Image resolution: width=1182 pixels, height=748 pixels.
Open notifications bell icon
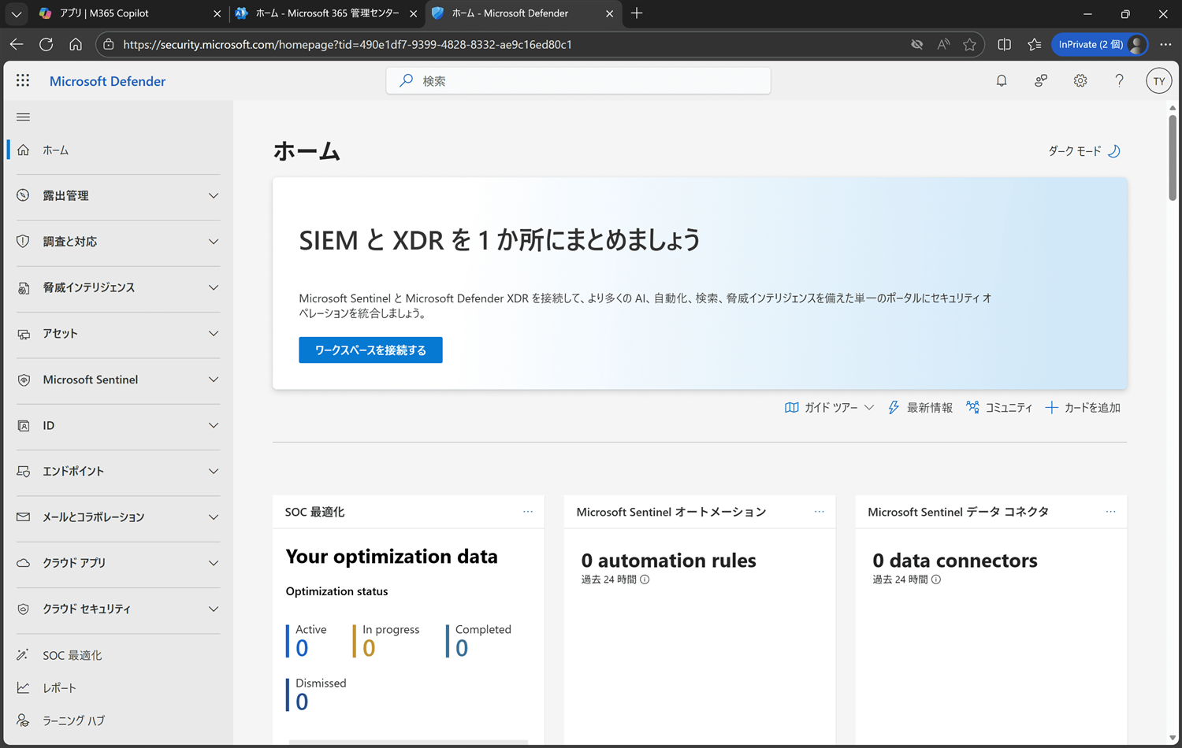click(x=1002, y=80)
